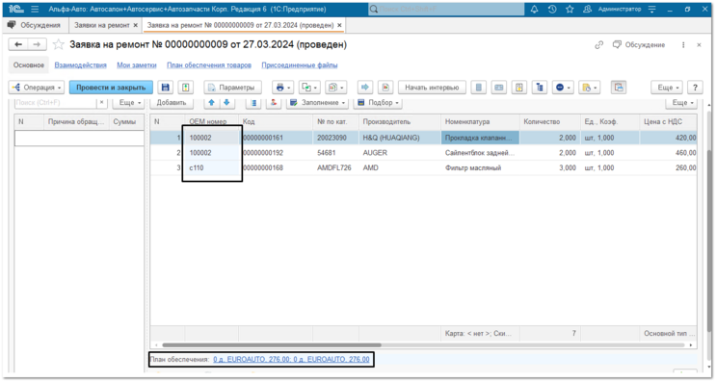This screenshot has height=382, width=716.
Task: Open notifications bell icon
Action: point(534,9)
